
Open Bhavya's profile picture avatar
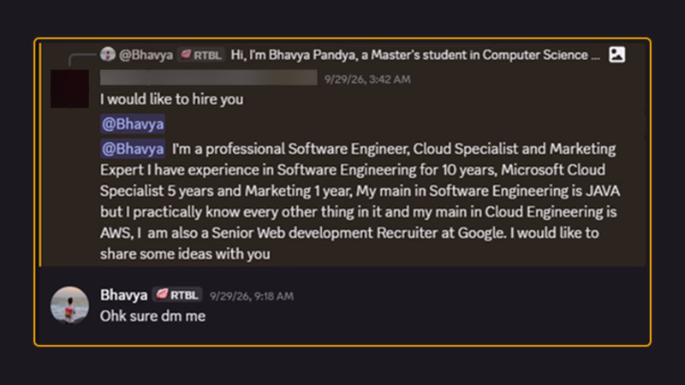pos(69,305)
